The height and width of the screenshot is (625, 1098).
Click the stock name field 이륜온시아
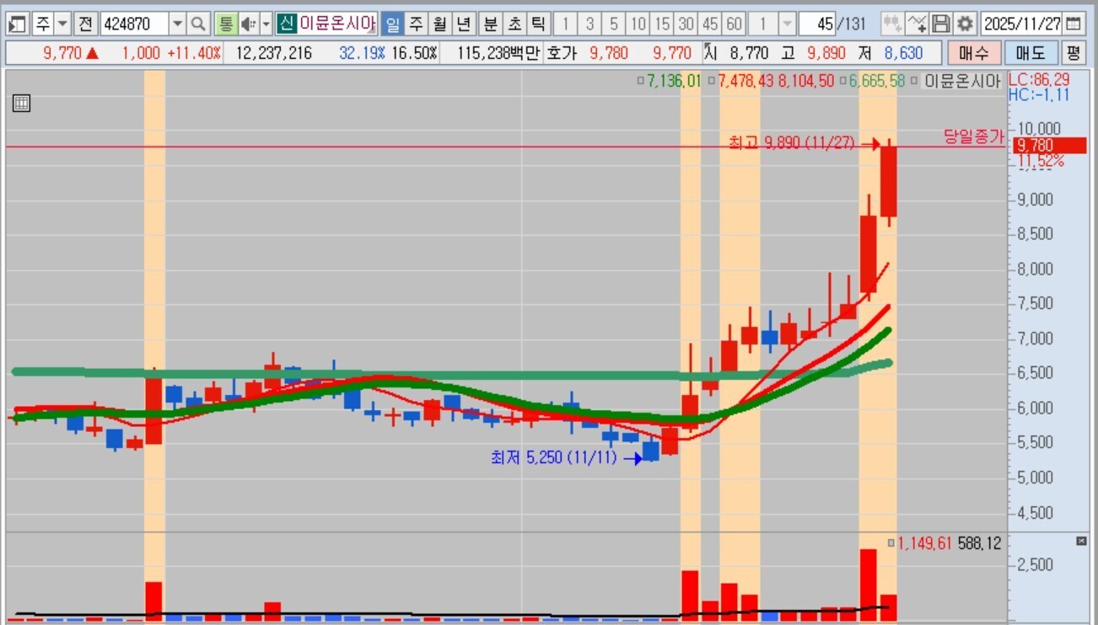tap(337, 24)
